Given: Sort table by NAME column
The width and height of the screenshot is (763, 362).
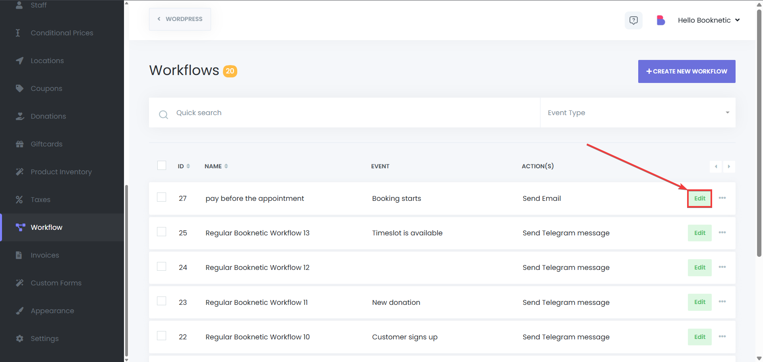Looking at the screenshot, I should [x=216, y=166].
